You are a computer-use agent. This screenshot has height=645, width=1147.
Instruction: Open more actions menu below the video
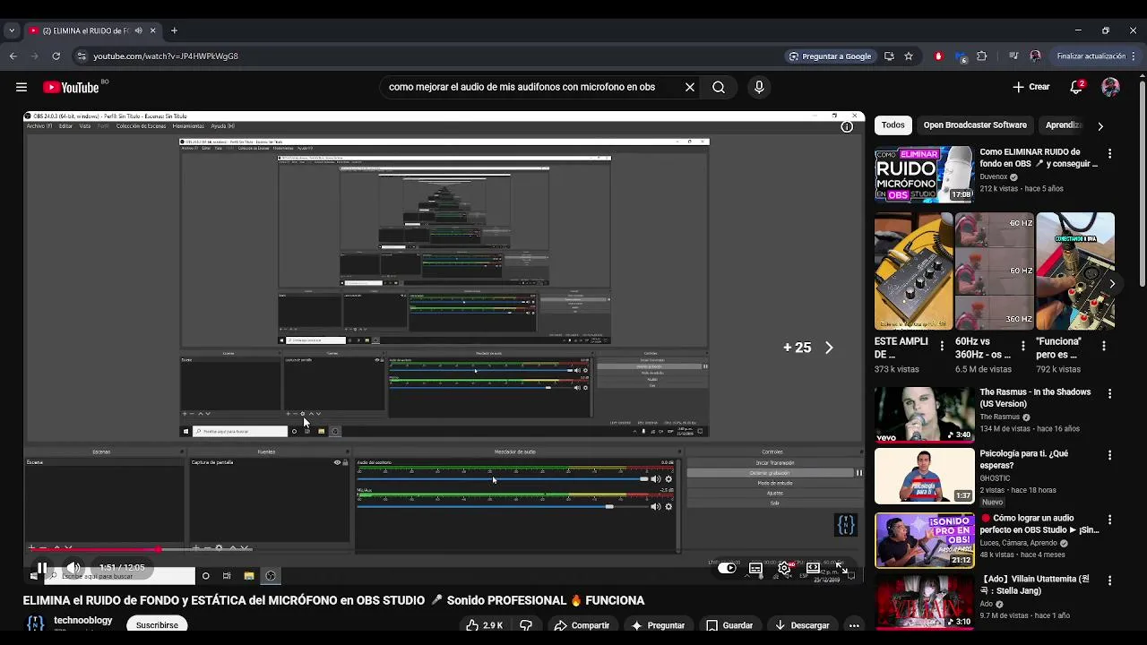pos(854,625)
